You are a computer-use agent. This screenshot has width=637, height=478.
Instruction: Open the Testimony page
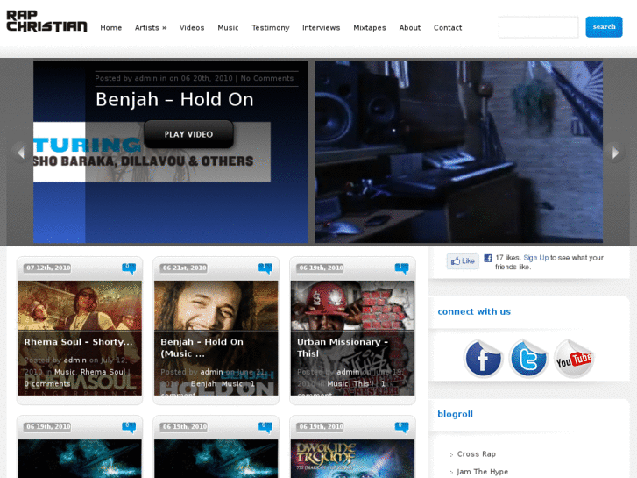tap(271, 28)
